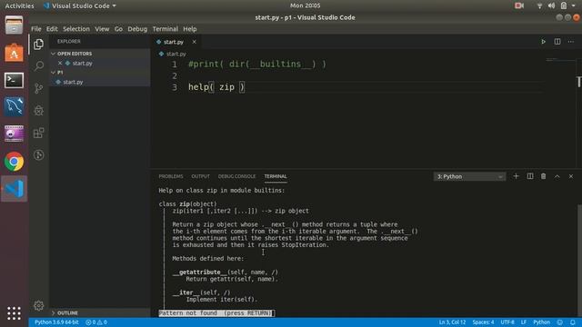This screenshot has width=582, height=327.
Task: Show Applications grid in dock
Action: click(15, 313)
